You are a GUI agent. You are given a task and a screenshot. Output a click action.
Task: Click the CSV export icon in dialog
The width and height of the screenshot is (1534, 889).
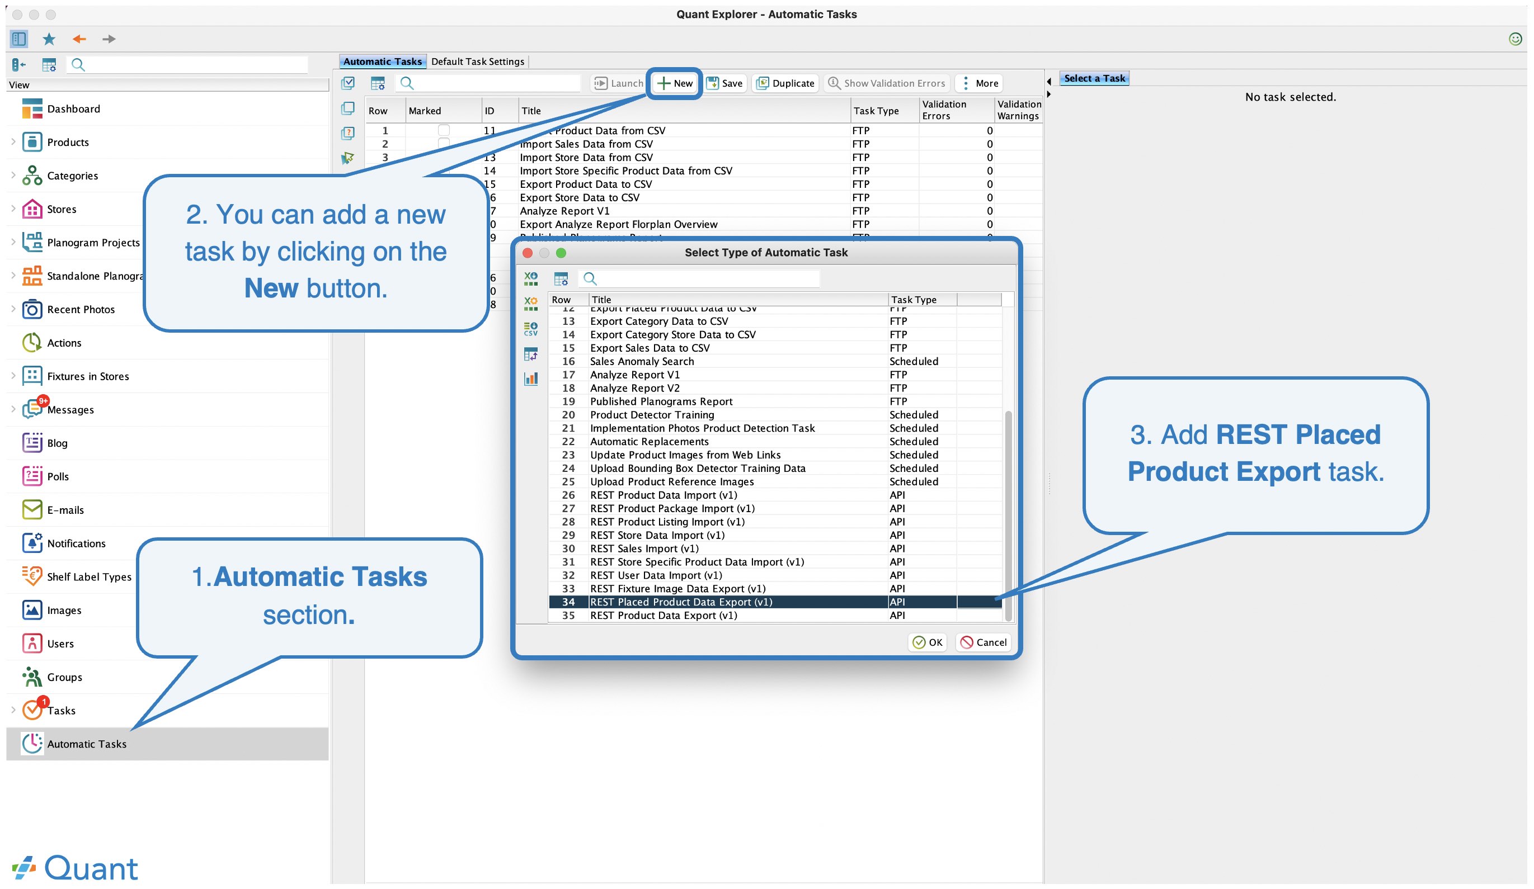pos(531,329)
